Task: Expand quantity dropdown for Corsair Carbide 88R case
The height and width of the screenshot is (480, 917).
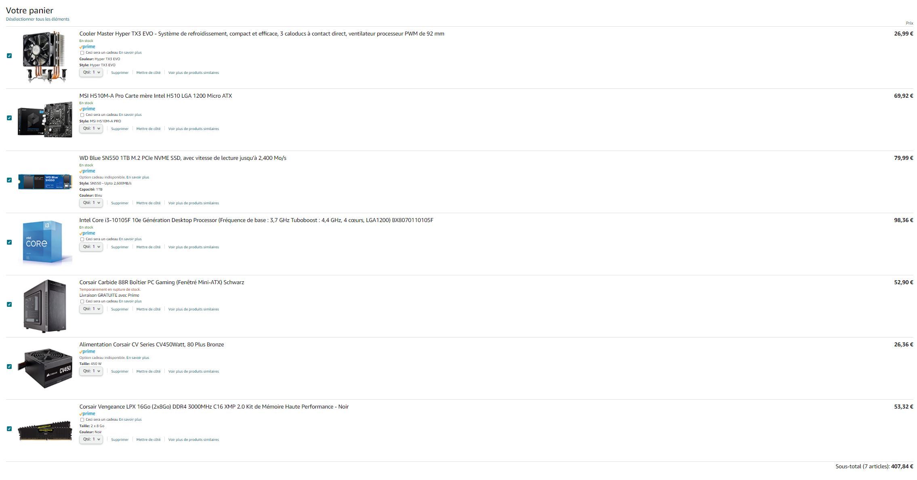Action: tap(91, 309)
